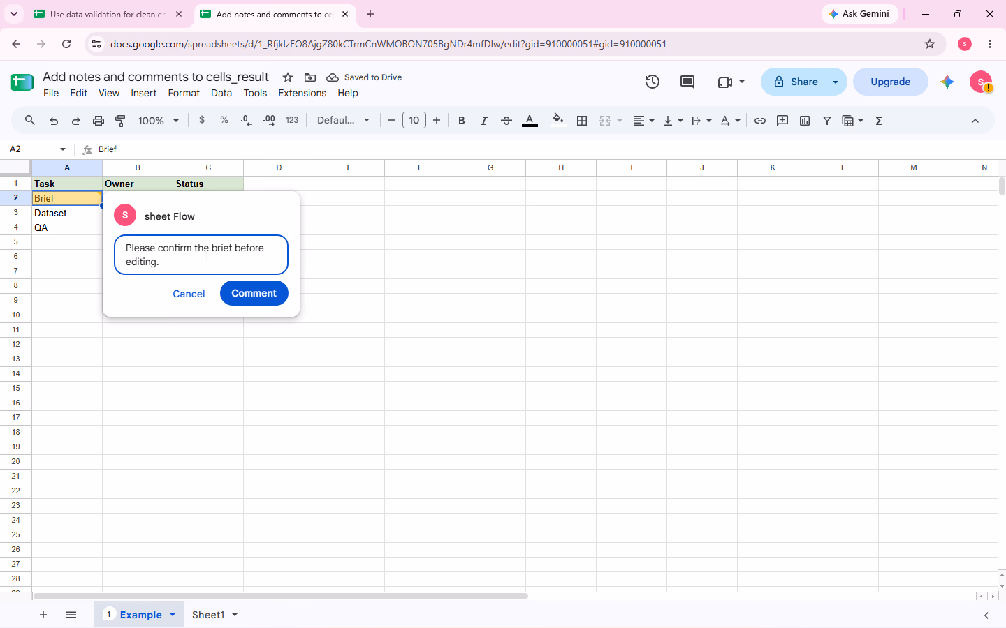The height and width of the screenshot is (628, 1006).
Task: Click the Upgrade button
Action: pyautogui.click(x=891, y=82)
